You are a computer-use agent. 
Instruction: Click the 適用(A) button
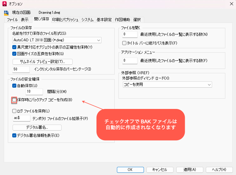[x=189, y=170]
